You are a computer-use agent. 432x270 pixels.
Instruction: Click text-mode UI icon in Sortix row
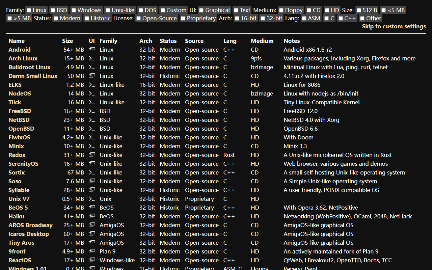[92, 172]
